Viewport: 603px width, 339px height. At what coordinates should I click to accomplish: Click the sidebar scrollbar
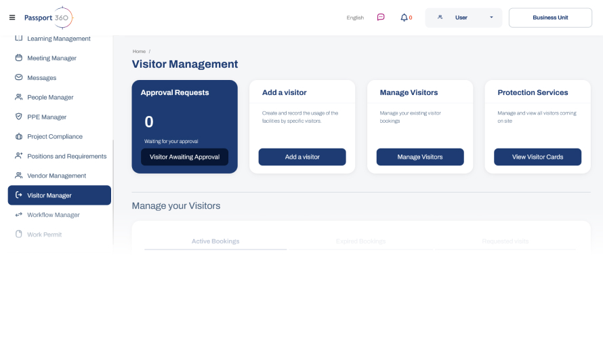tap(113, 193)
